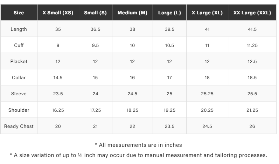This screenshot has width=279, height=164.
Task: Select the X Small (XS) column header
Action: coord(58,13)
